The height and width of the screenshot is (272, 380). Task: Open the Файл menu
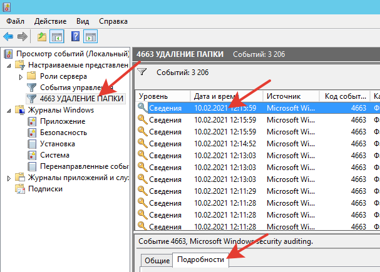click(x=15, y=21)
